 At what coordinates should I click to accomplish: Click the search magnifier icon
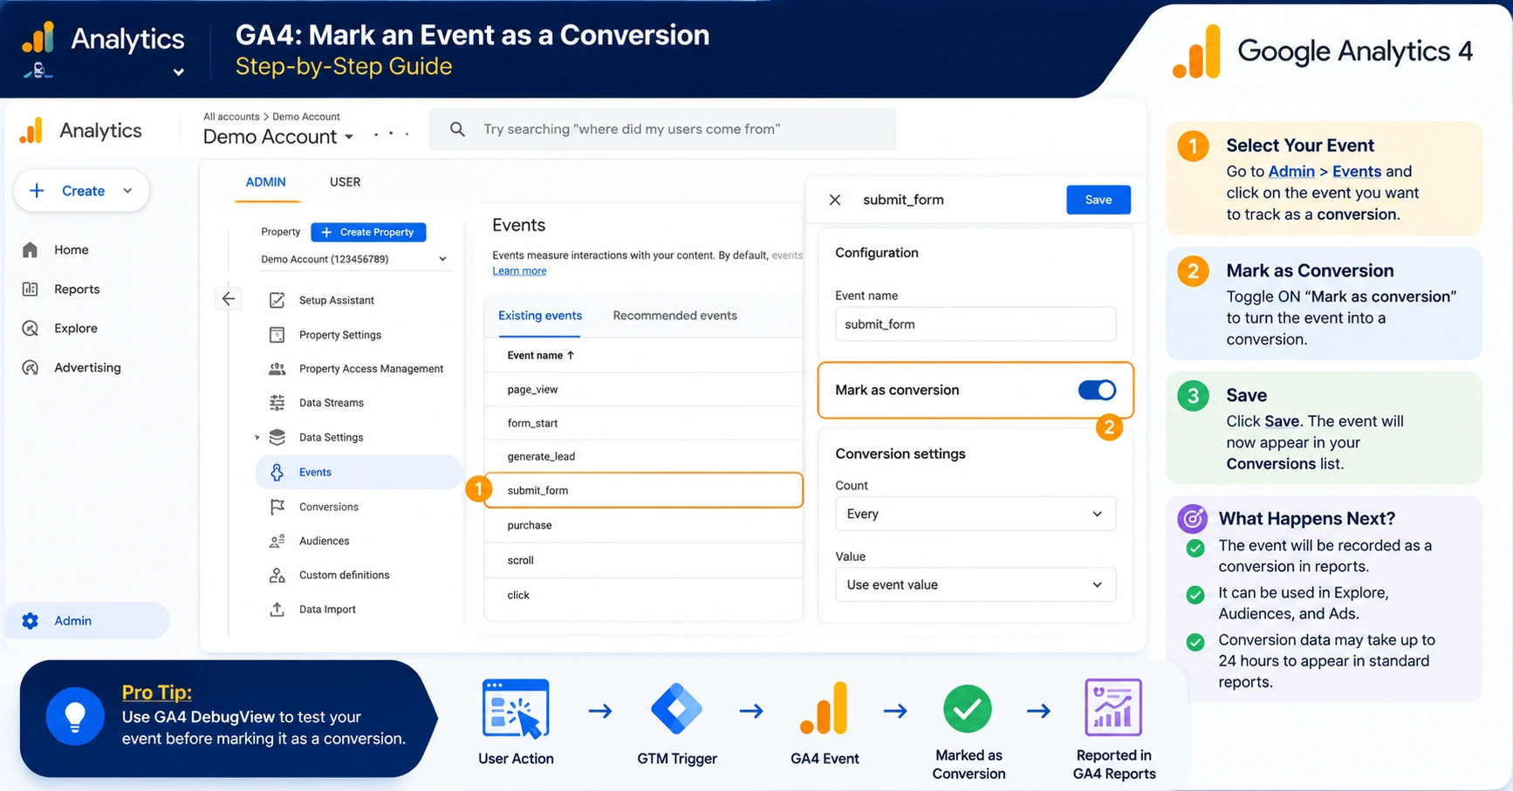[x=457, y=129]
